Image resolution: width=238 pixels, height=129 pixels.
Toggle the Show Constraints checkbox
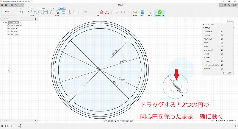click(x=222, y=61)
